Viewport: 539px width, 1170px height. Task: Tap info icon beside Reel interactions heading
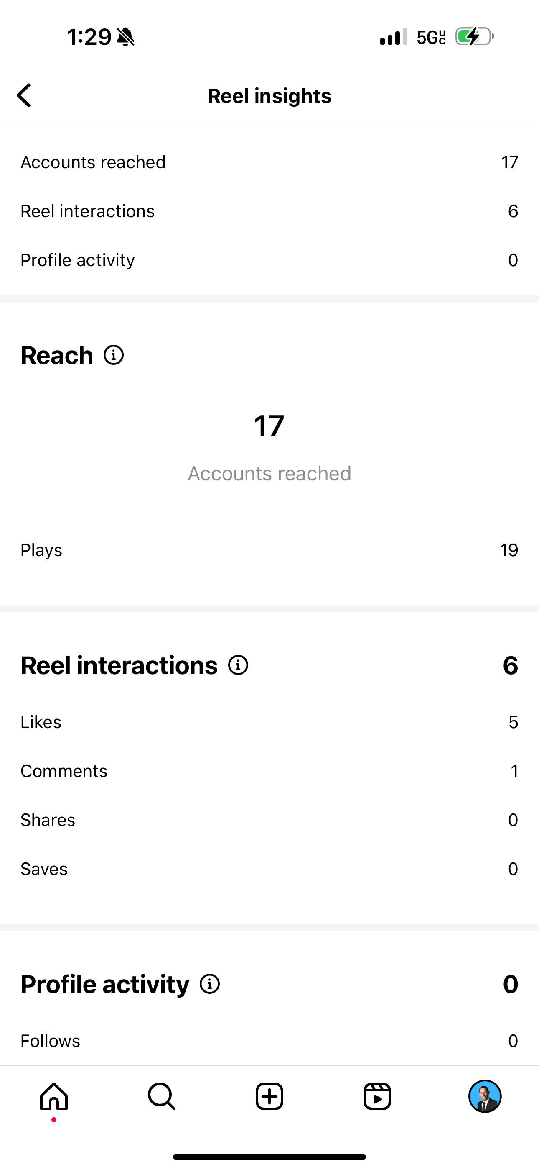point(238,665)
